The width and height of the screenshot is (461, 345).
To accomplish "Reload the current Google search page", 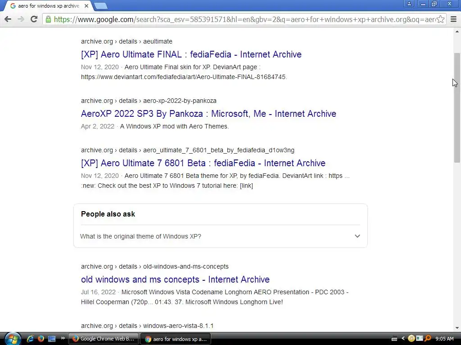I will pos(34,19).
